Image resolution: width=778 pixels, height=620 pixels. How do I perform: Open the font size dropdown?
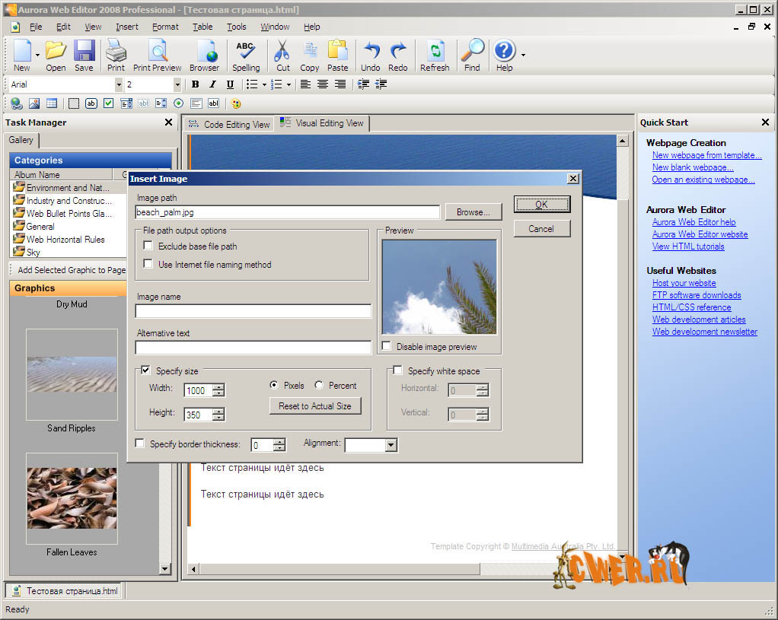coord(177,84)
